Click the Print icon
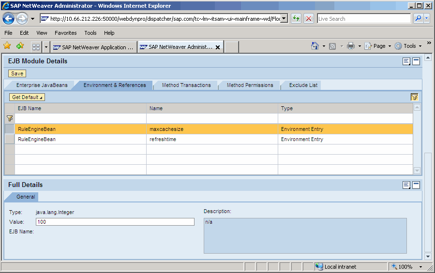 click(351, 46)
